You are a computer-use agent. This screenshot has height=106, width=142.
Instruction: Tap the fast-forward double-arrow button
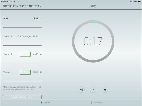point(105,90)
